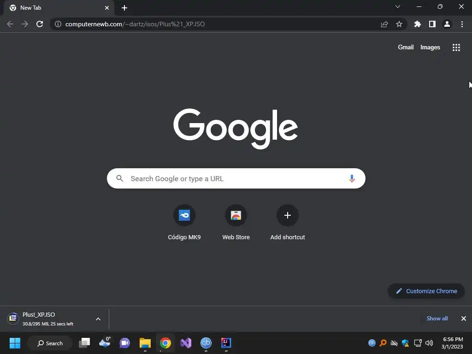Open the weather widget on taskbar
This screenshot has height=354, width=472.
pos(105,343)
